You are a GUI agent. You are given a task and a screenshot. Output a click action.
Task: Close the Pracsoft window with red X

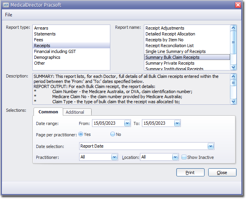tap(238, 5)
